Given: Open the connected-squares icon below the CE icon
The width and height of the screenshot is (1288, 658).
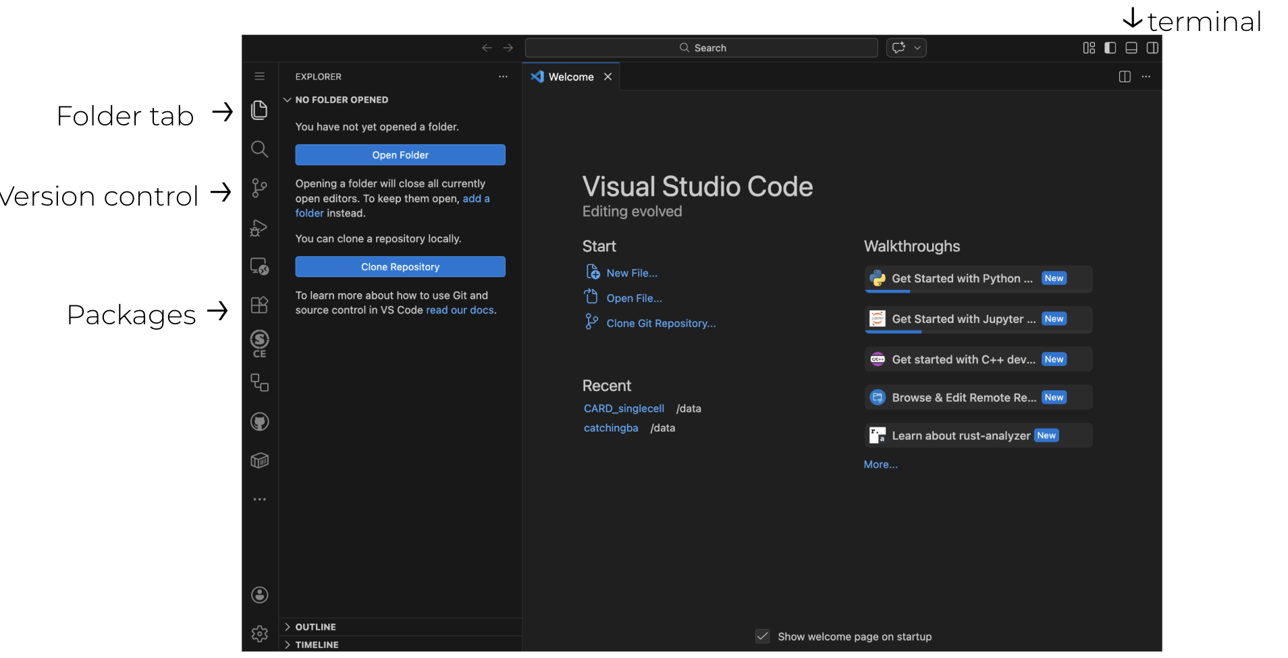Looking at the screenshot, I should 259,383.
